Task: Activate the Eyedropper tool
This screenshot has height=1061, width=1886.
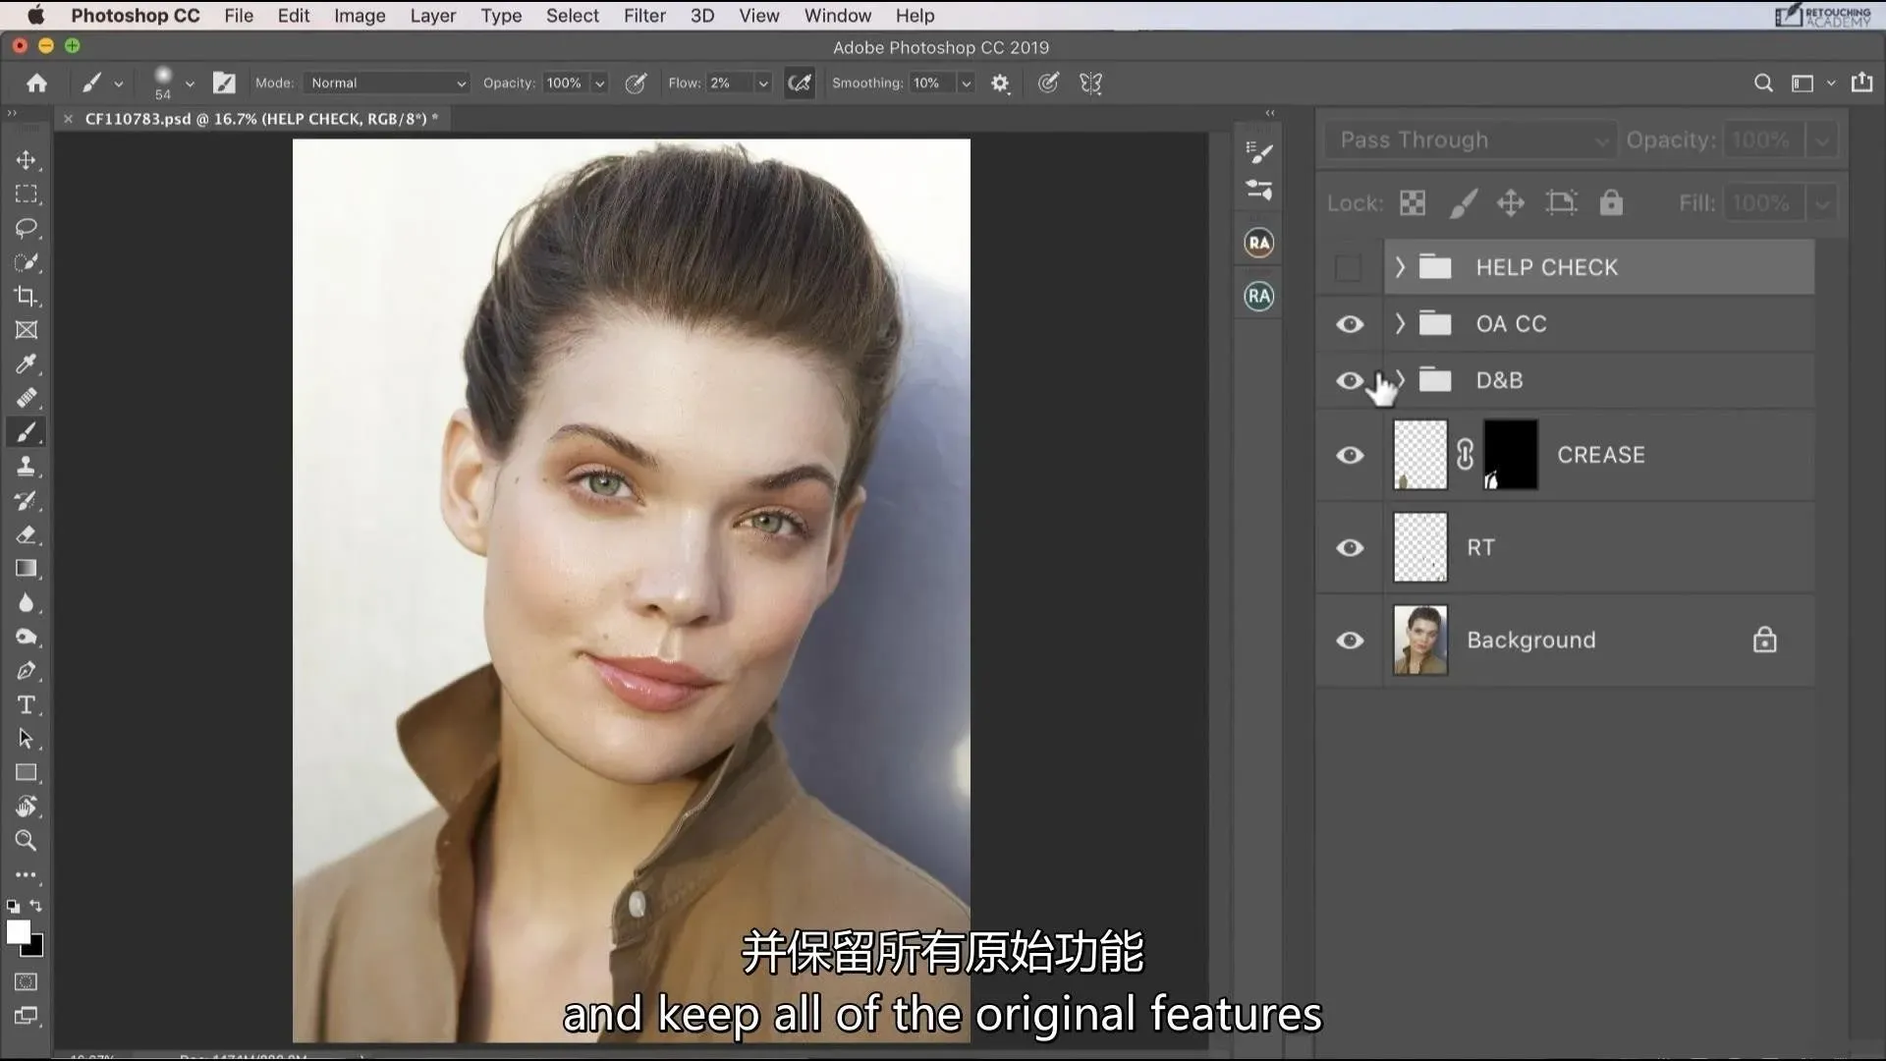Action: (27, 364)
